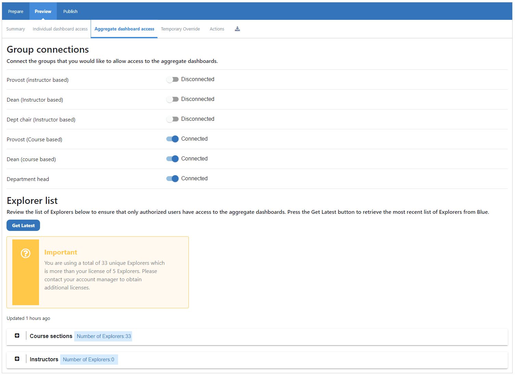Select Aggregate dashboard access tab
516x377 pixels.
point(125,29)
